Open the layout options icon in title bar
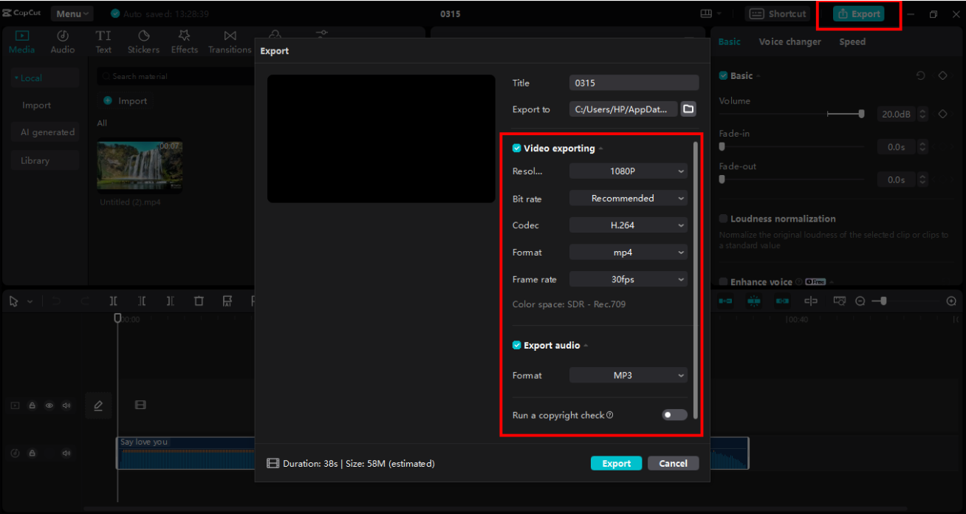This screenshot has width=966, height=514. point(707,14)
